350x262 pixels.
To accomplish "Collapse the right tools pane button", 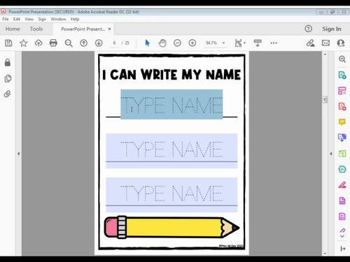I will point(343,249).
